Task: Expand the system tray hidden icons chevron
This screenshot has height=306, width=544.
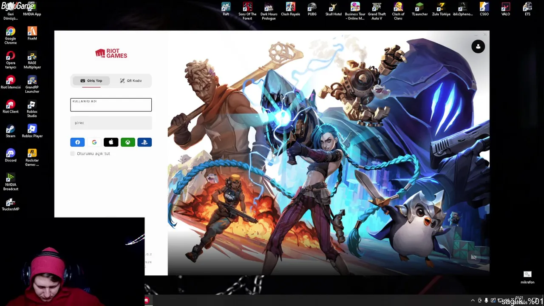Action: (x=473, y=300)
